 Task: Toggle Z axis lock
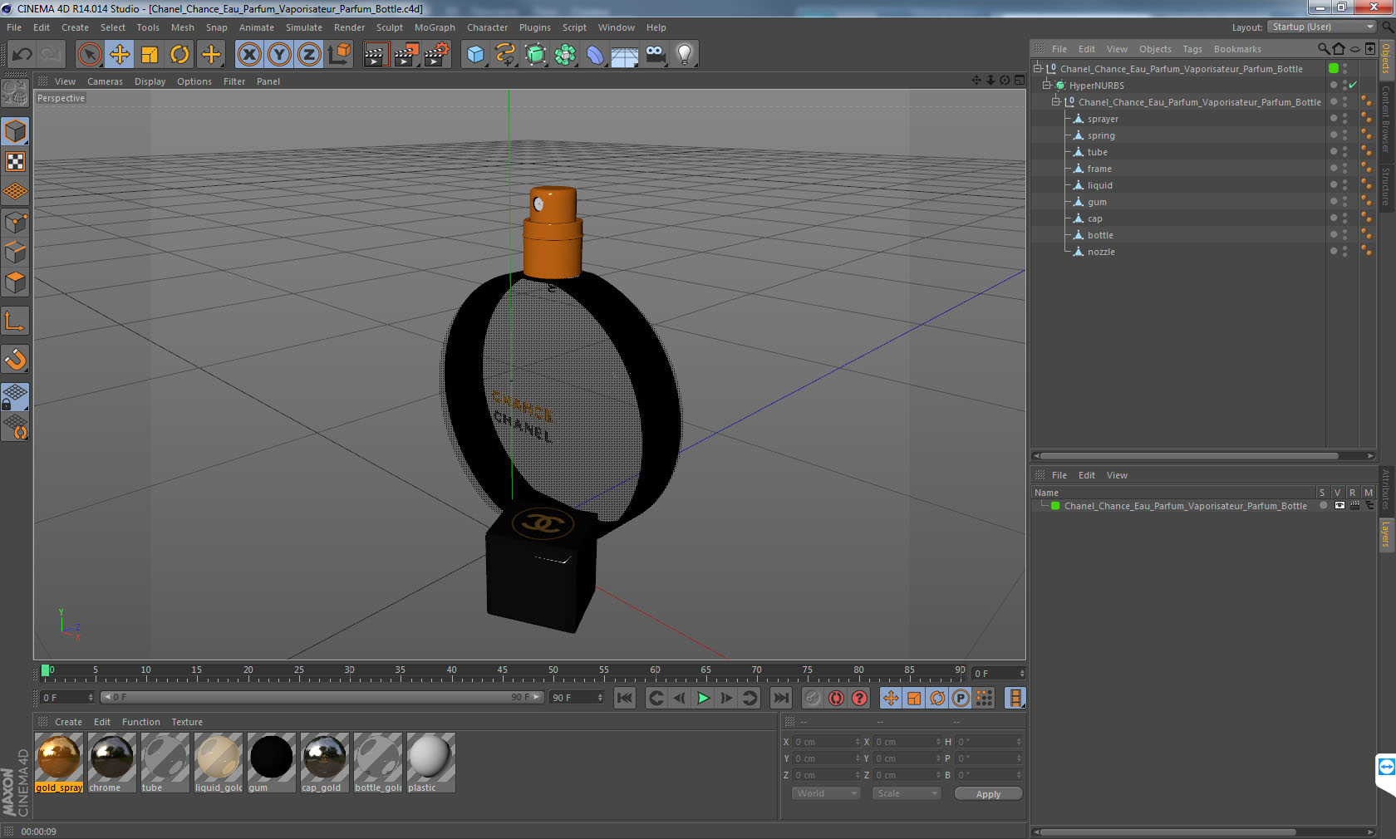pos(309,55)
